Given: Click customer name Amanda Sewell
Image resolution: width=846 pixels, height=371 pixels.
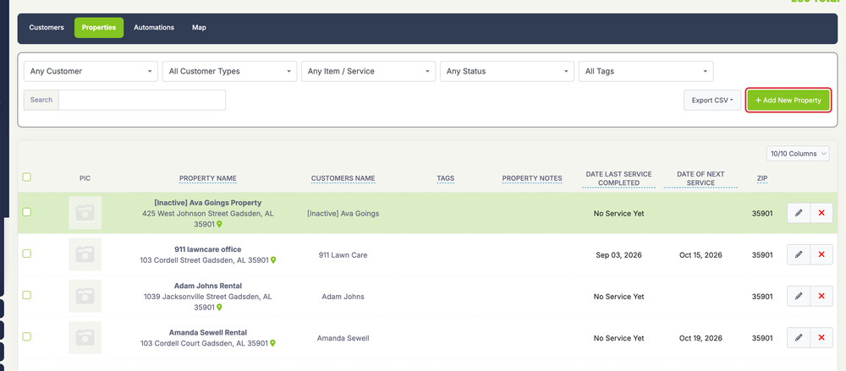Looking at the screenshot, I should click(343, 338).
